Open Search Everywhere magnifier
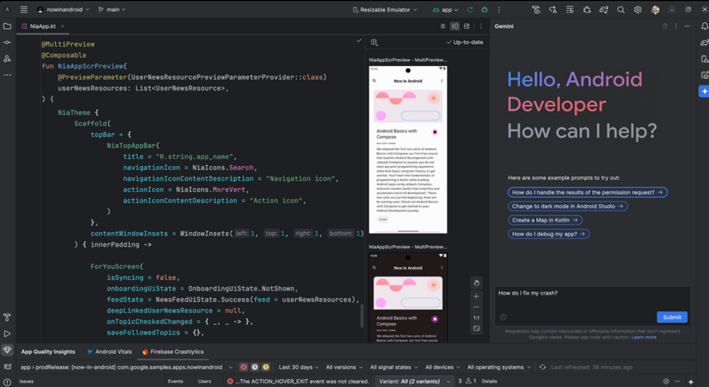The width and height of the screenshot is (709, 387). tap(621, 10)
